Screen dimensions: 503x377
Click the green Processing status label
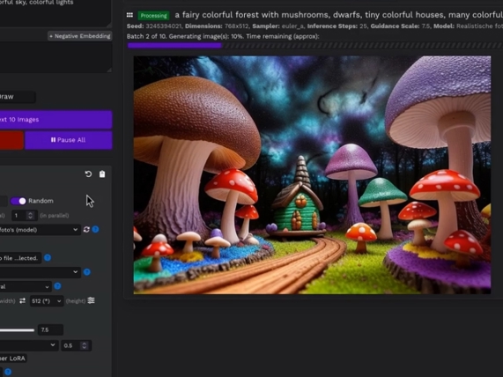(x=153, y=15)
